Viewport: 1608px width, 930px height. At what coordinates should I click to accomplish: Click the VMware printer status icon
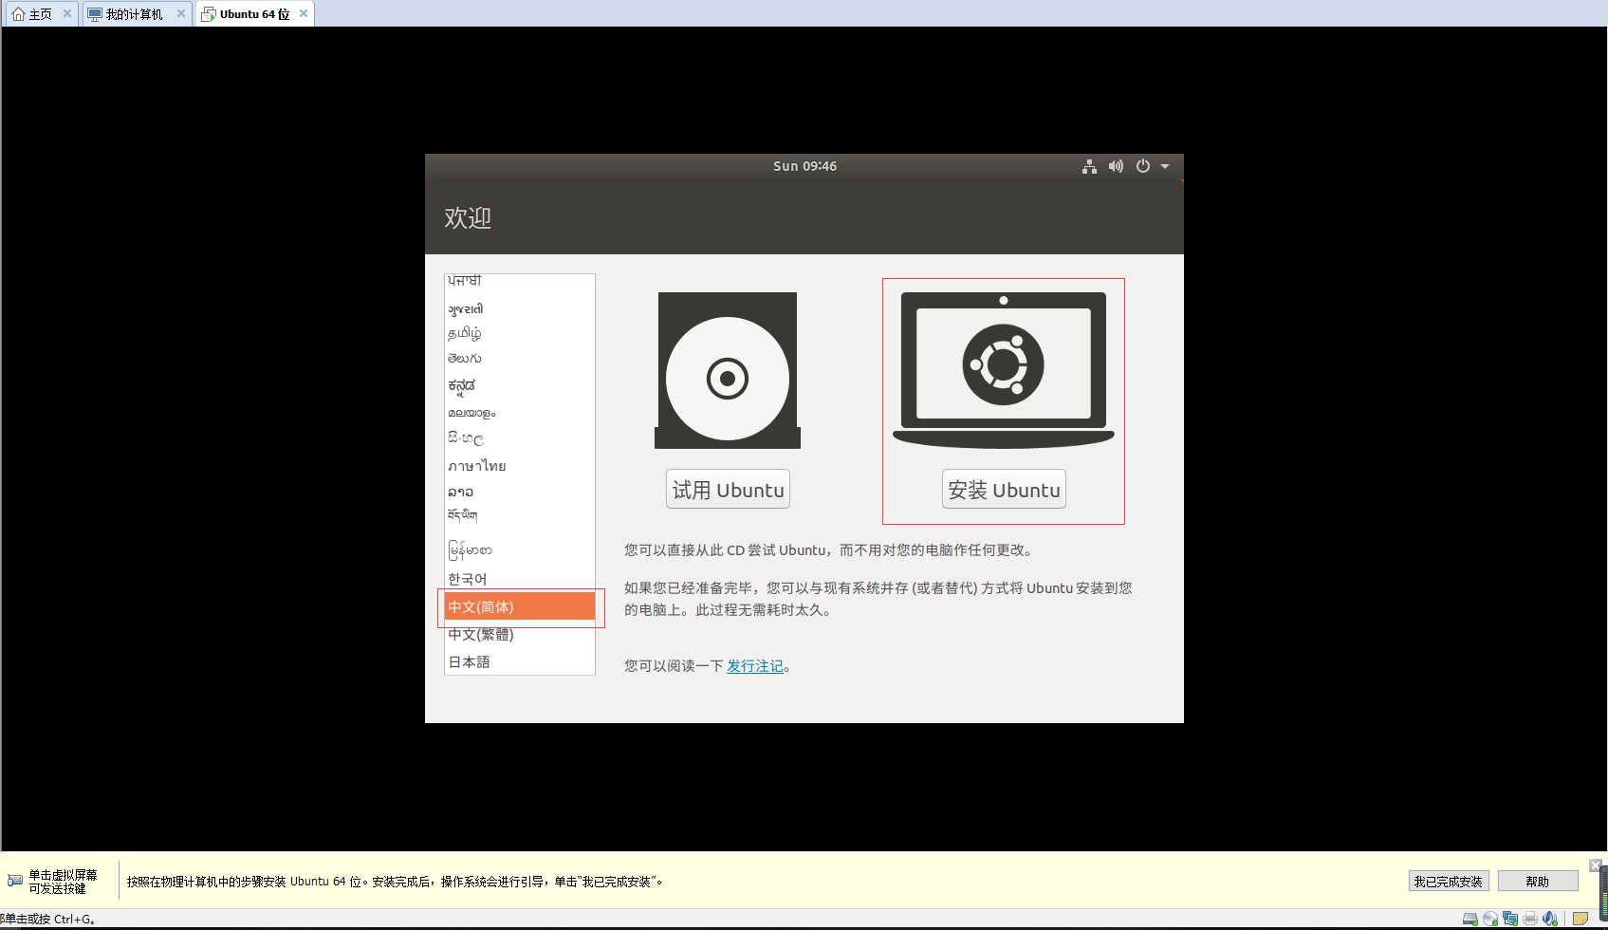(x=1530, y=919)
